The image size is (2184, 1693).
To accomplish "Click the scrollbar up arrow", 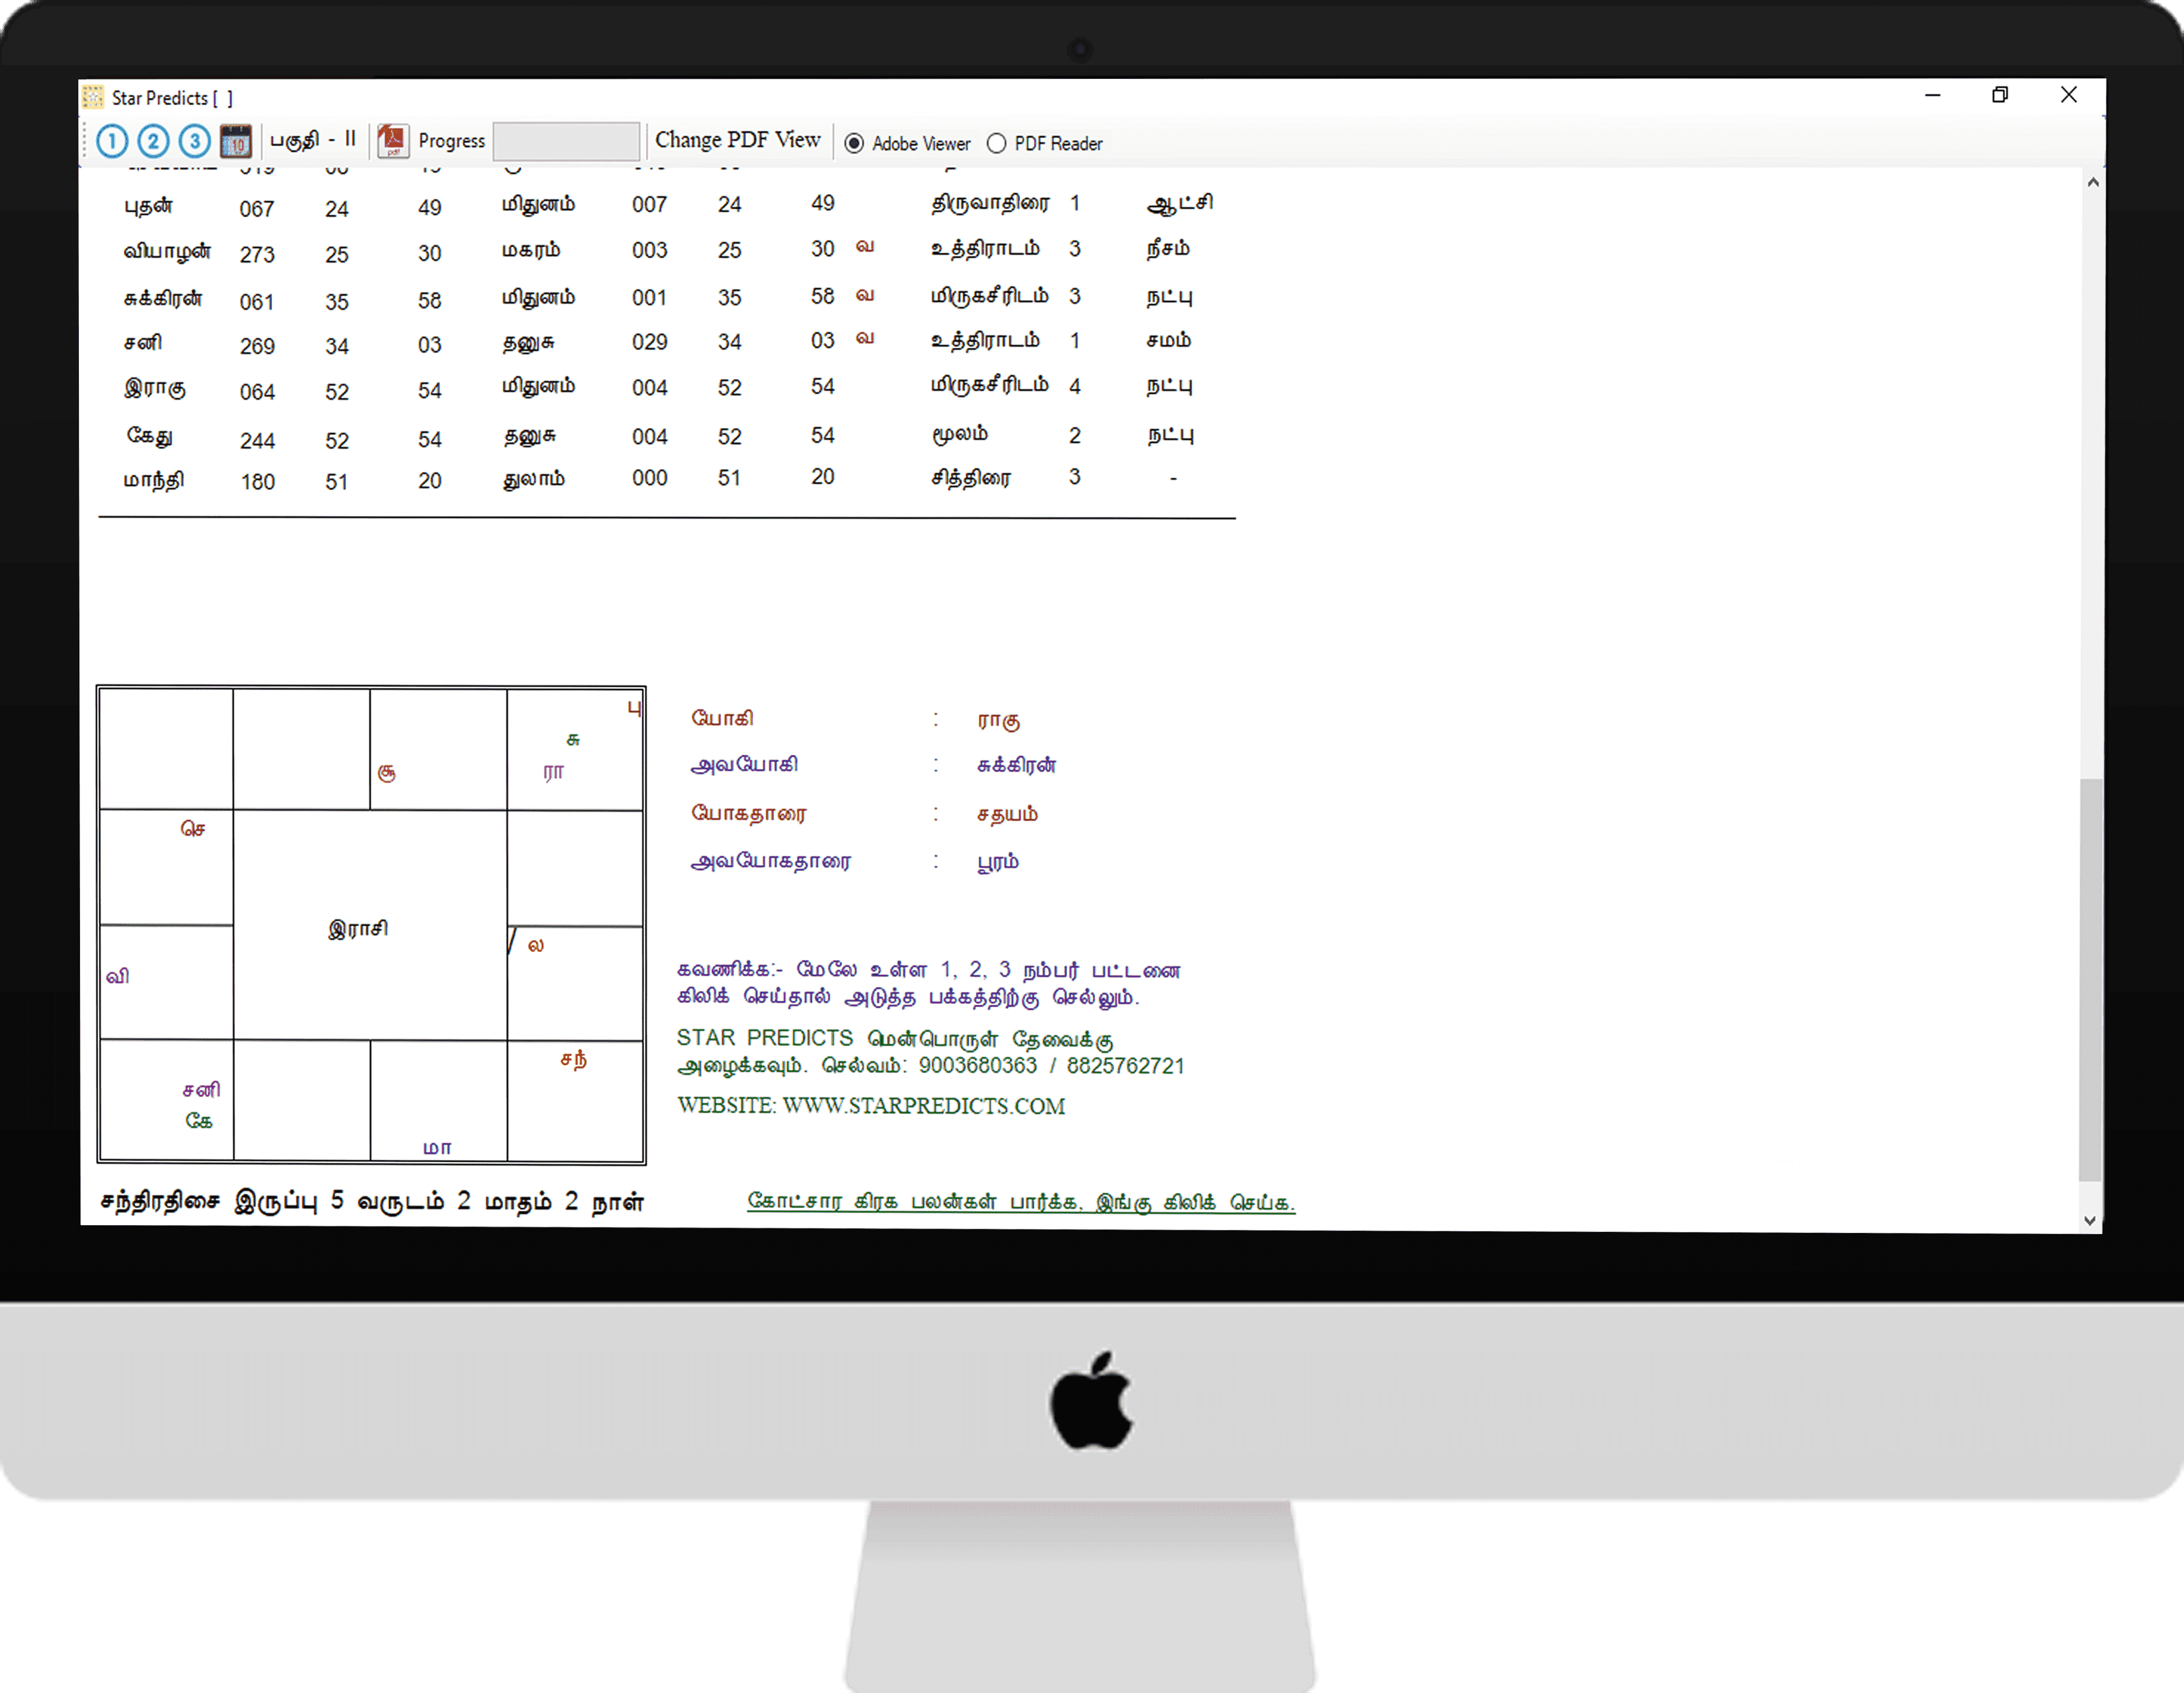I will click(2092, 183).
